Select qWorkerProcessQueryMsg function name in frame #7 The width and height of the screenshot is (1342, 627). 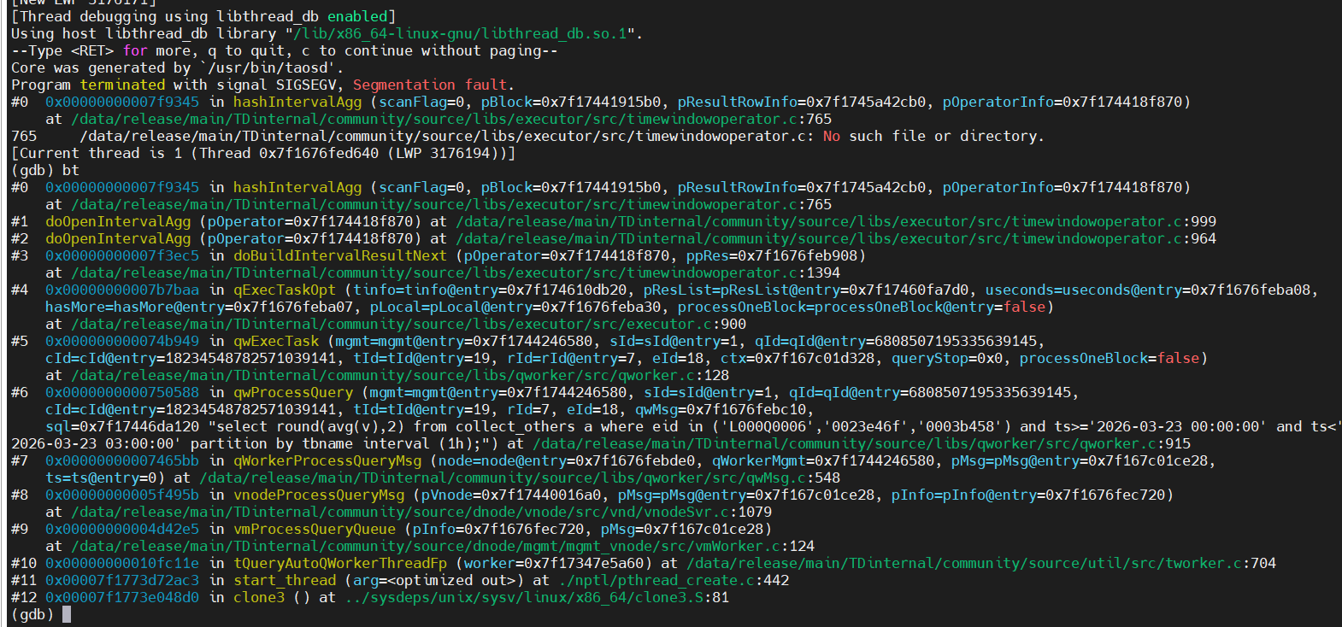point(327,460)
